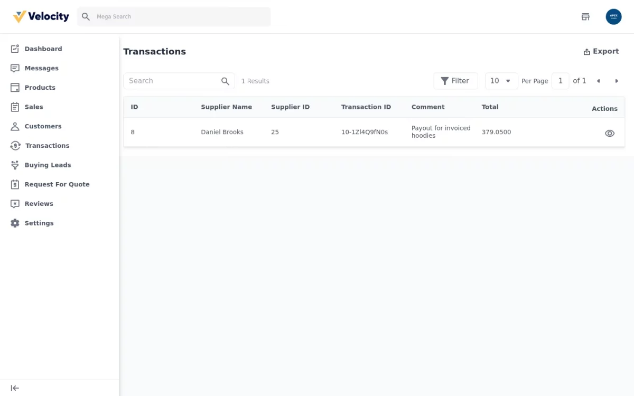This screenshot has width=634, height=396.
Task: Click the Messages sidebar icon
Action: pos(15,68)
